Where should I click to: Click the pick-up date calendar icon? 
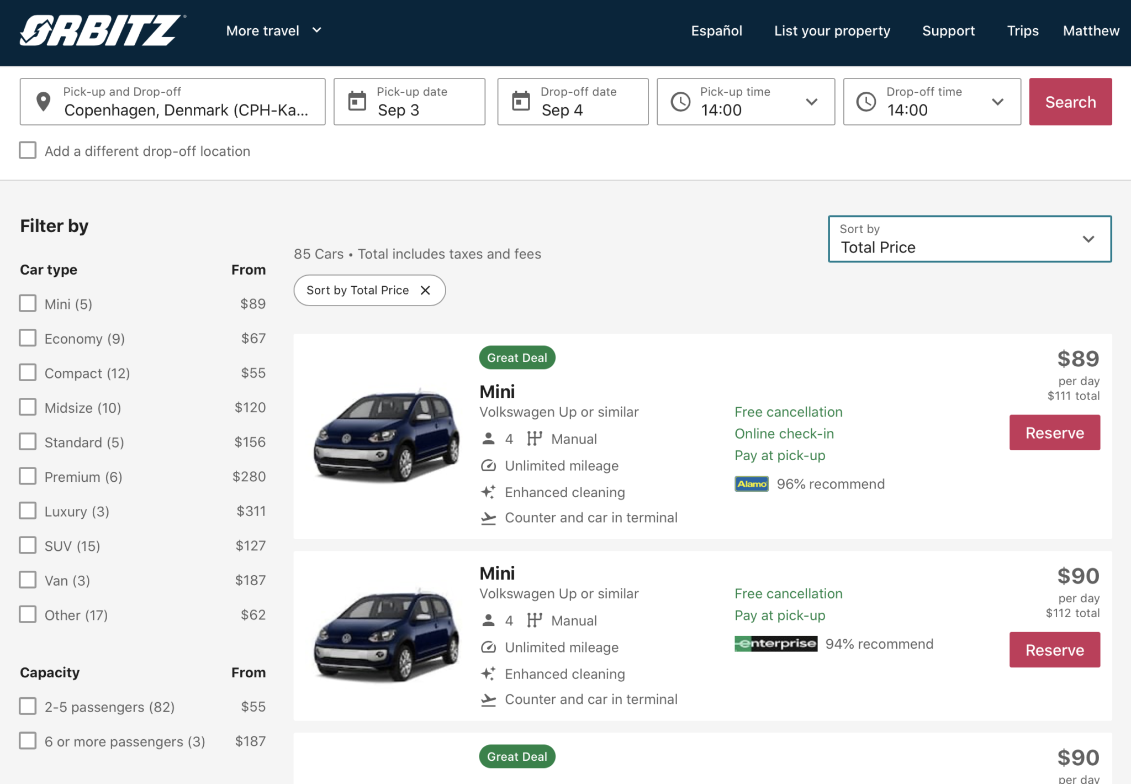357,102
